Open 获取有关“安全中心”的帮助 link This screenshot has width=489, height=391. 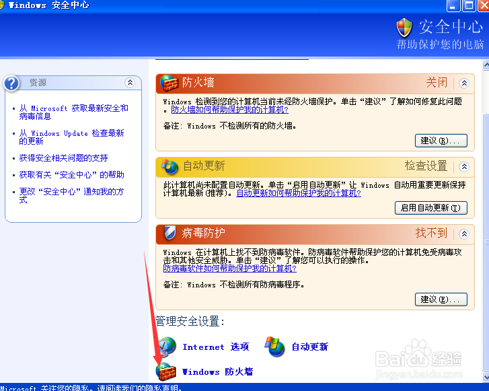(71, 175)
